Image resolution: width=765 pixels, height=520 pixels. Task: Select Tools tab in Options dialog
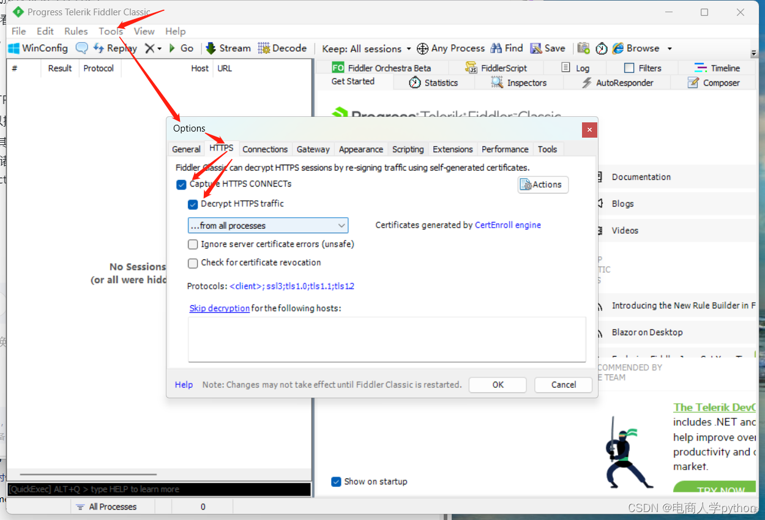(548, 149)
